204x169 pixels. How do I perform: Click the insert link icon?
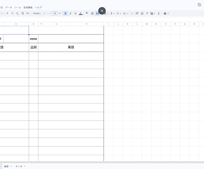pyautogui.click(x=132, y=13)
